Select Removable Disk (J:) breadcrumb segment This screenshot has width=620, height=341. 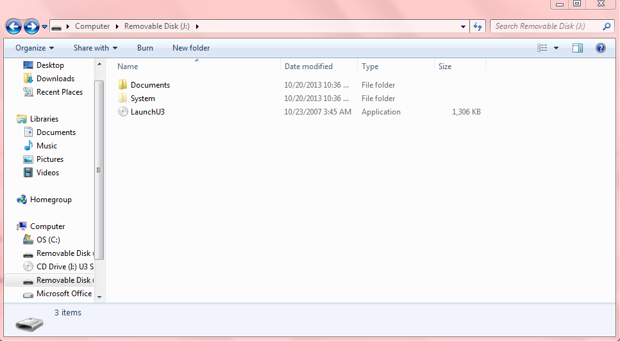[157, 26]
